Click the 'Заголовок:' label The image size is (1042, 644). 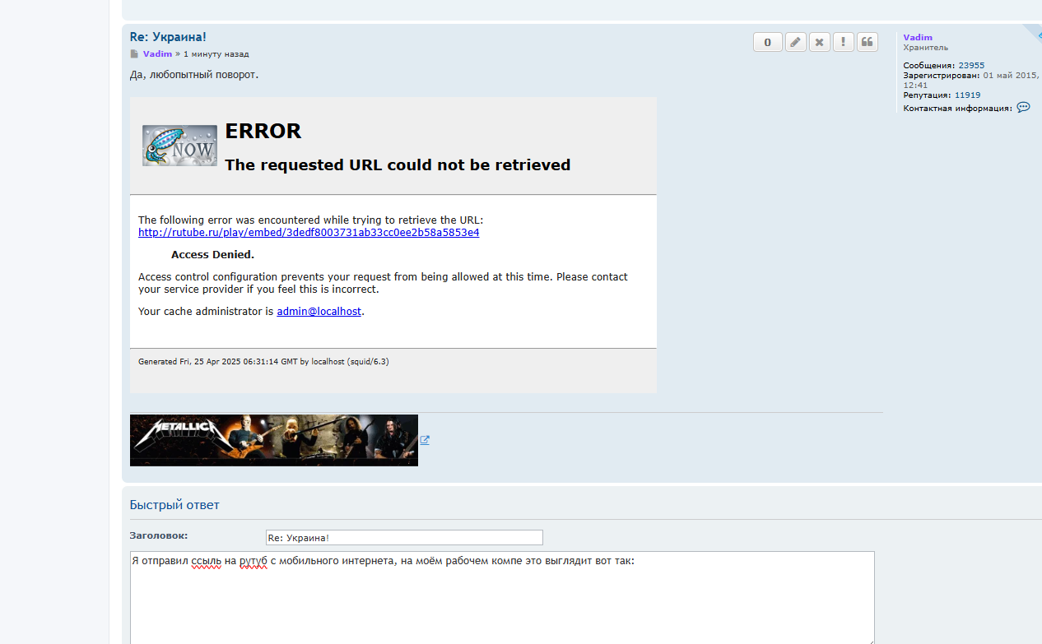159,535
